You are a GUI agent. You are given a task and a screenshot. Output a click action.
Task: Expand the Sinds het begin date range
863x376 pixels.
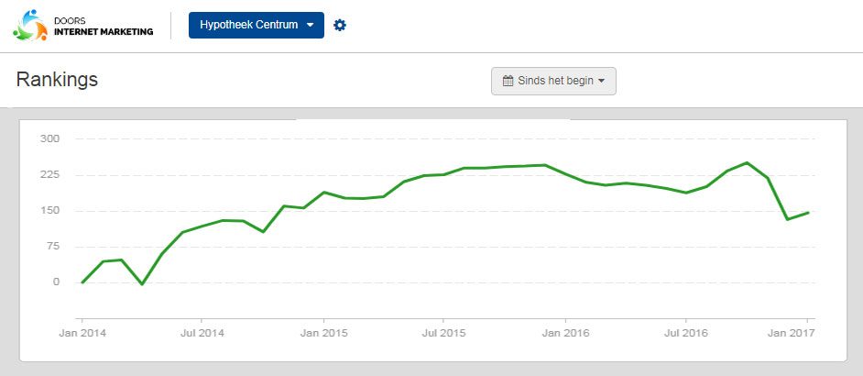tap(553, 81)
